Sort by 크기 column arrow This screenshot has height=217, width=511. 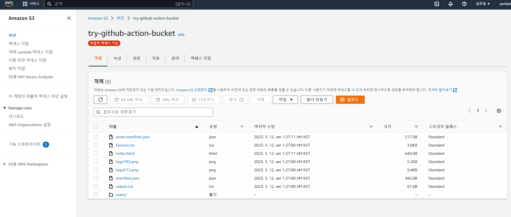tap(416, 127)
